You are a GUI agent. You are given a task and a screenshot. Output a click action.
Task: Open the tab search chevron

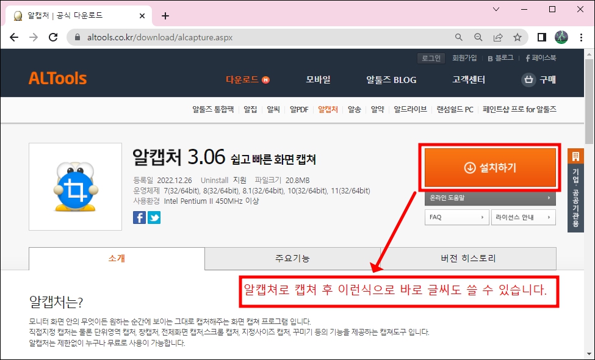click(496, 9)
